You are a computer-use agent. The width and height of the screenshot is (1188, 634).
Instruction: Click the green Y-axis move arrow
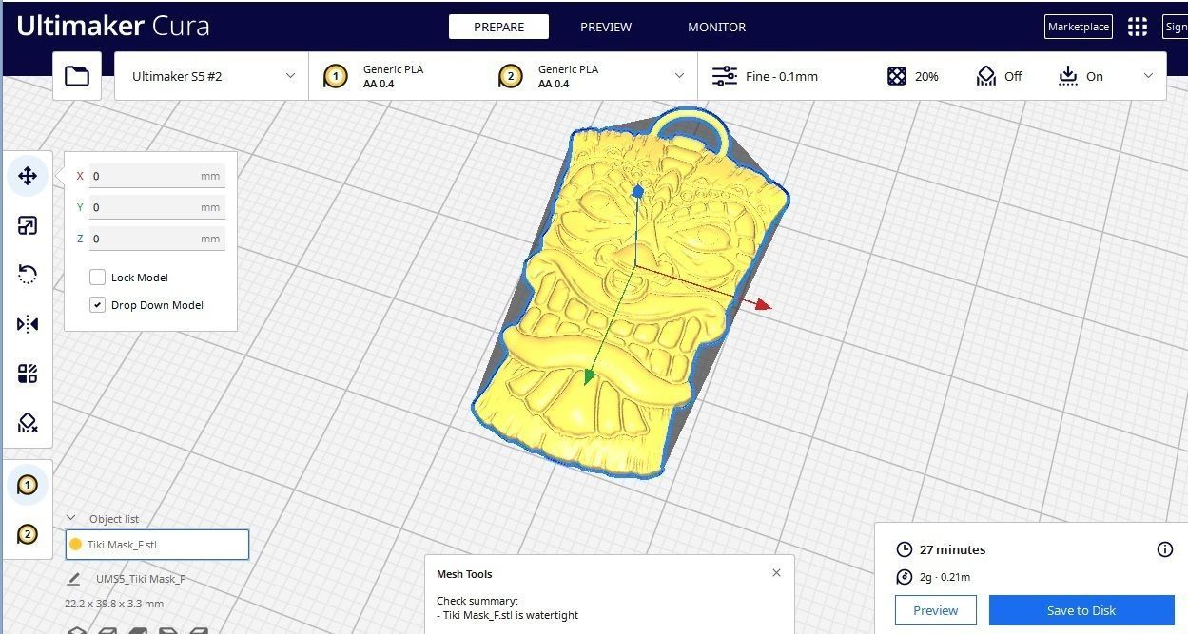click(589, 377)
